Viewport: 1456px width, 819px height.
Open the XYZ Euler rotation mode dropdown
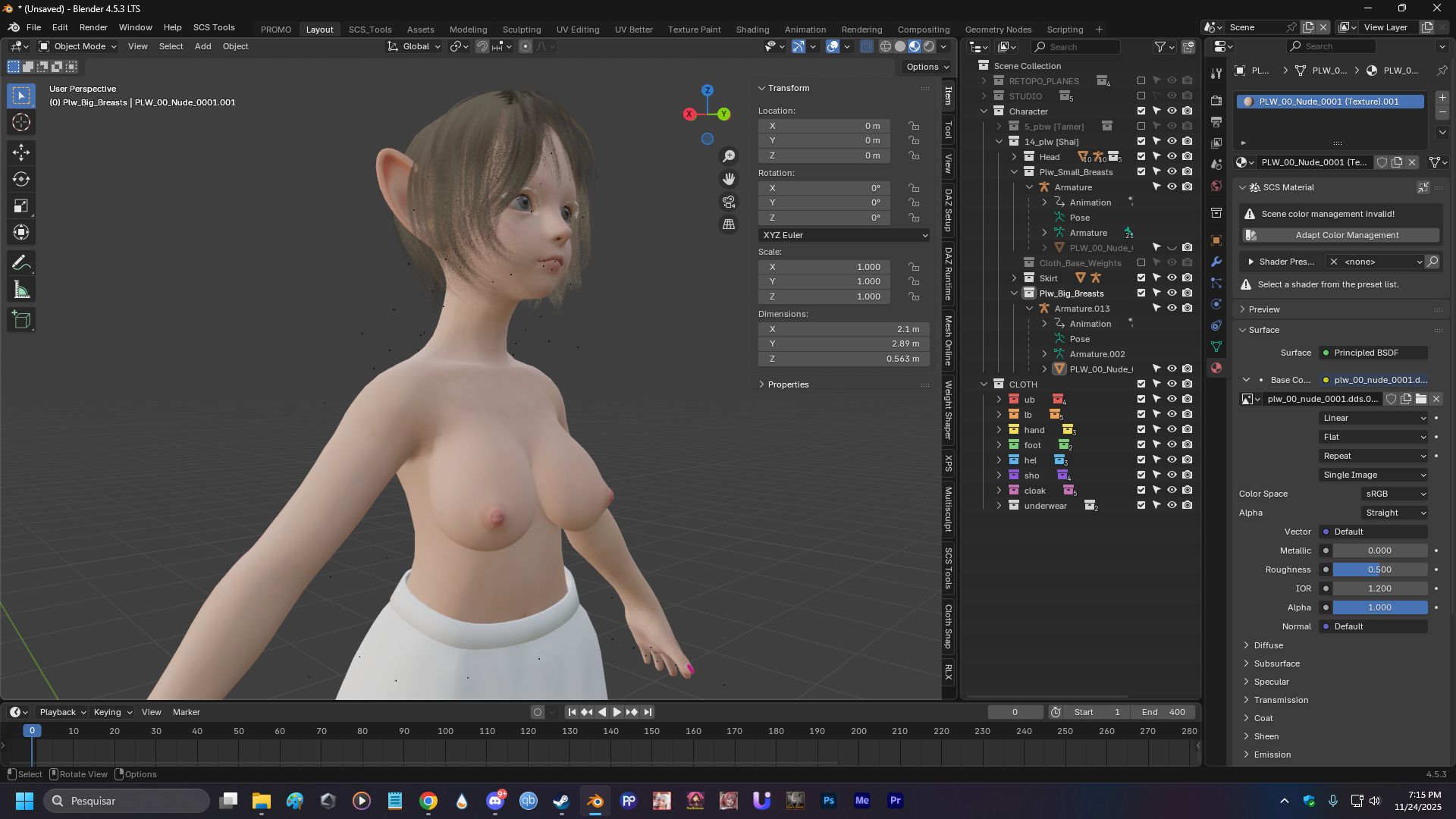tap(844, 235)
